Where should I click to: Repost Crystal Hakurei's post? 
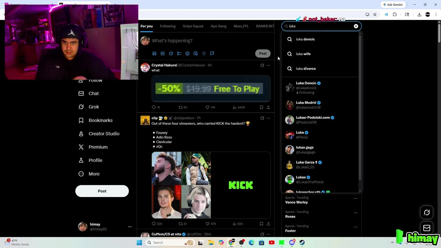[x=183, y=107]
